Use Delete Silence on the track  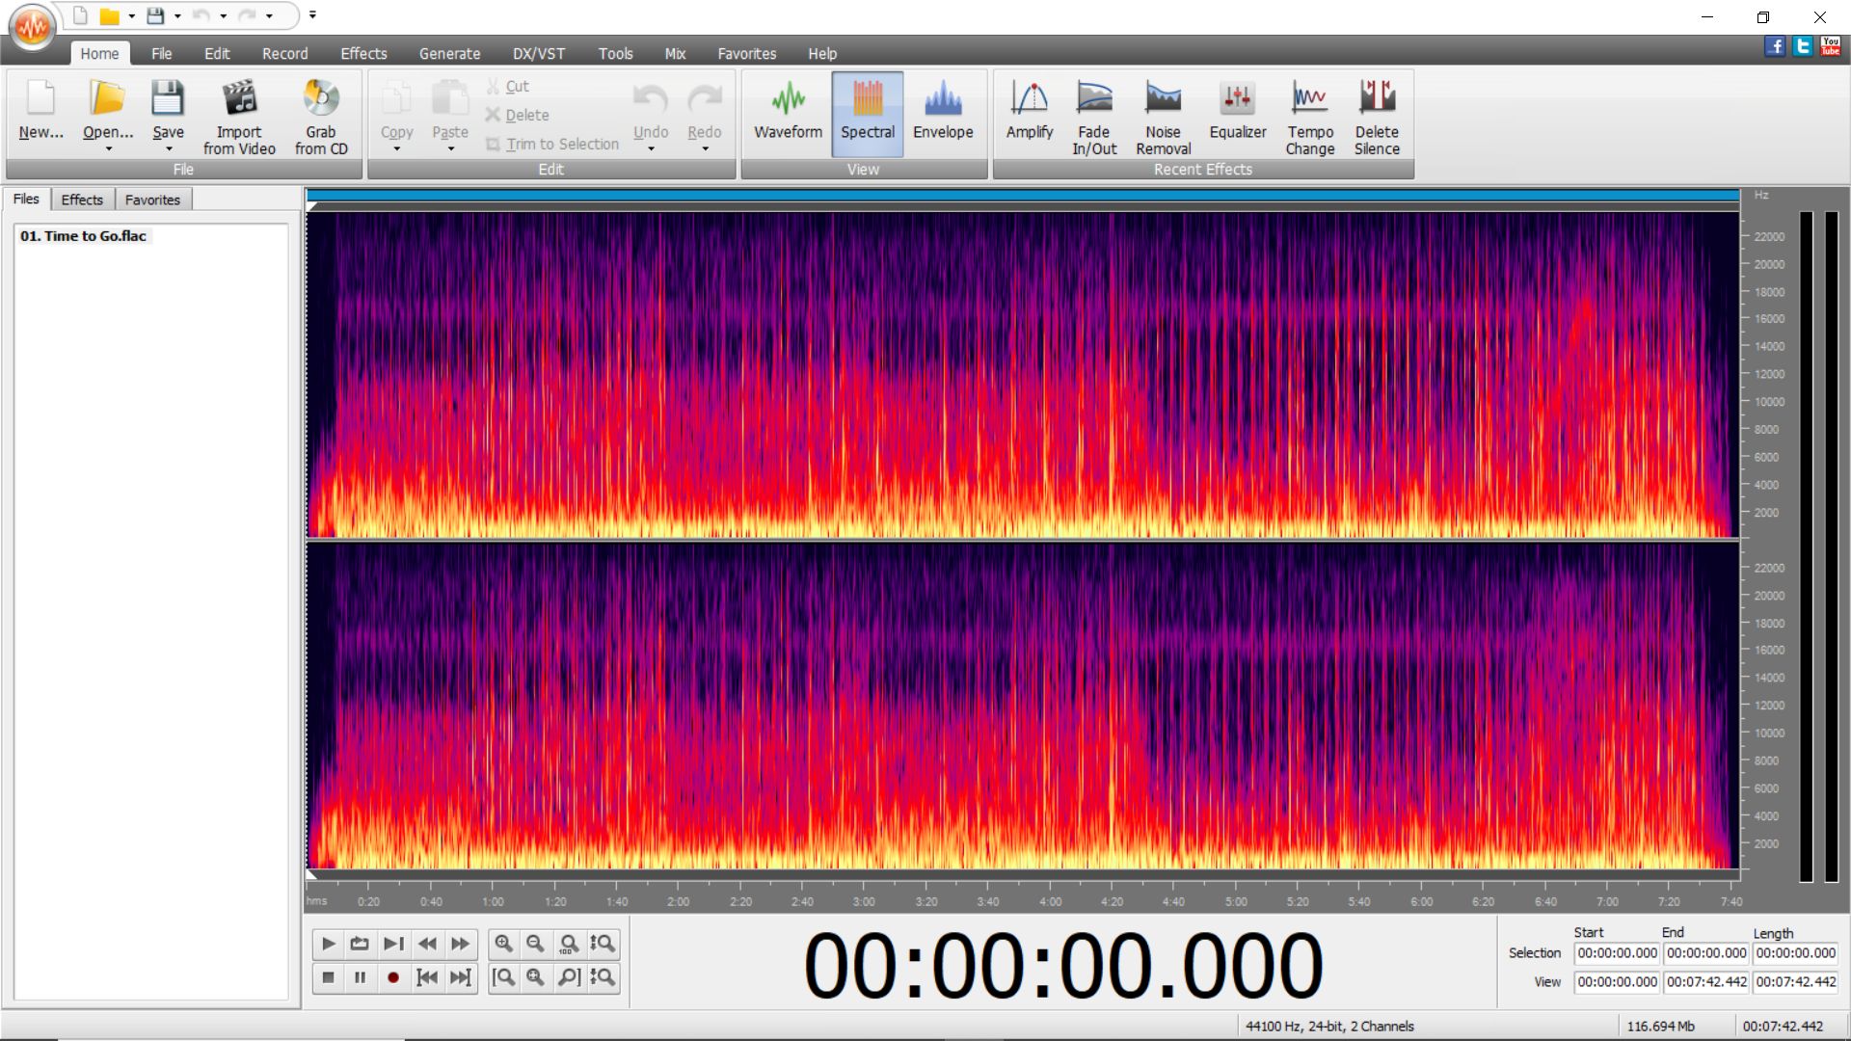click(x=1377, y=116)
